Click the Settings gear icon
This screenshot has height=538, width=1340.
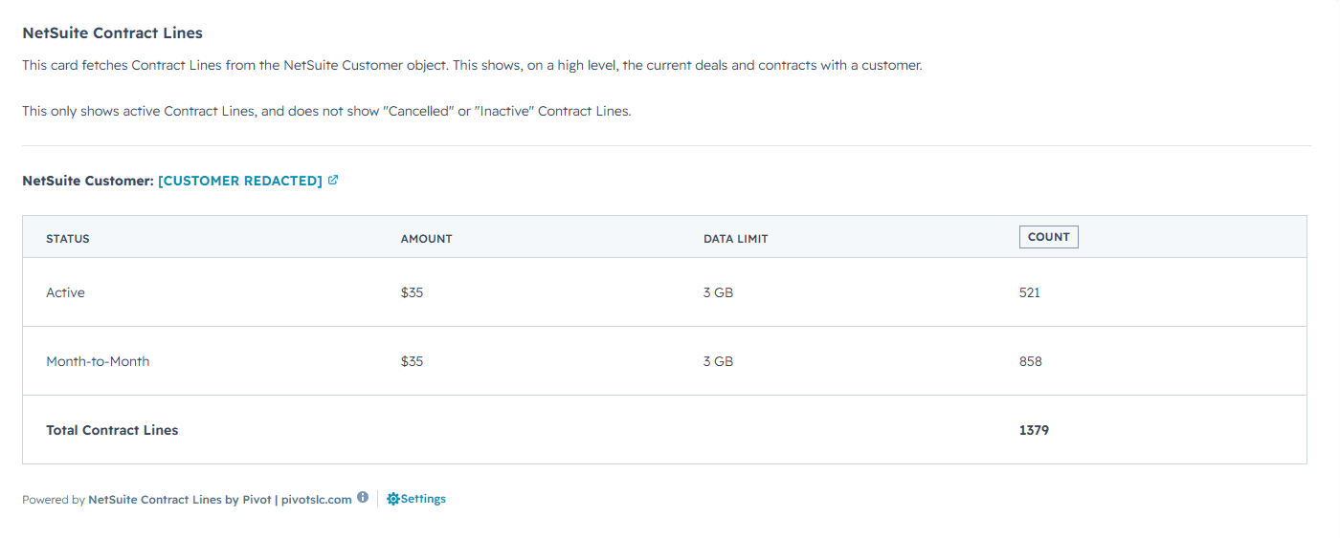point(392,499)
